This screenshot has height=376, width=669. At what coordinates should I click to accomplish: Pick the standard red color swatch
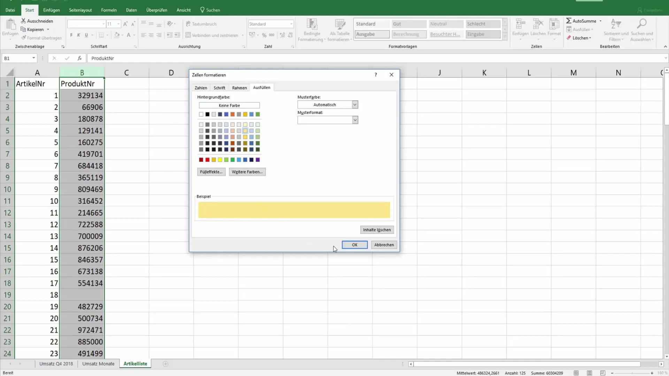(x=207, y=160)
